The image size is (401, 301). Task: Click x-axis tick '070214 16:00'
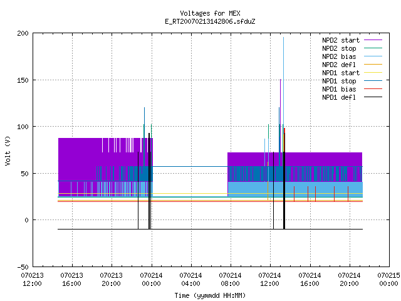tap(310, 280)
